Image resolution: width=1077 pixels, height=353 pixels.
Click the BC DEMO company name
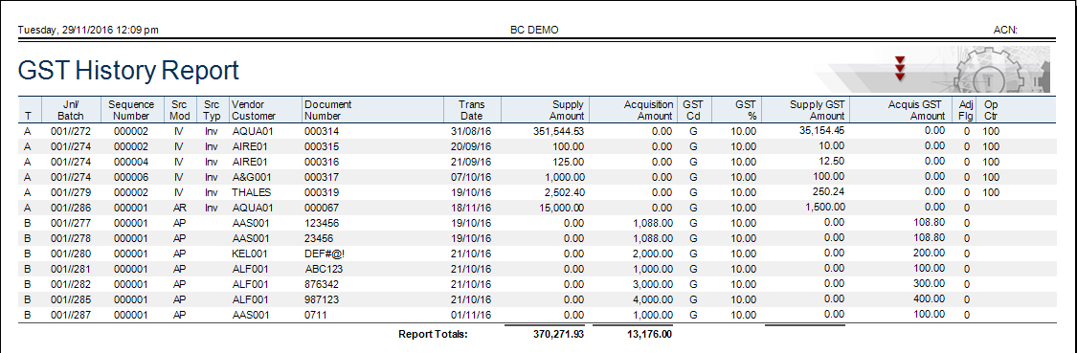[534, 31]
